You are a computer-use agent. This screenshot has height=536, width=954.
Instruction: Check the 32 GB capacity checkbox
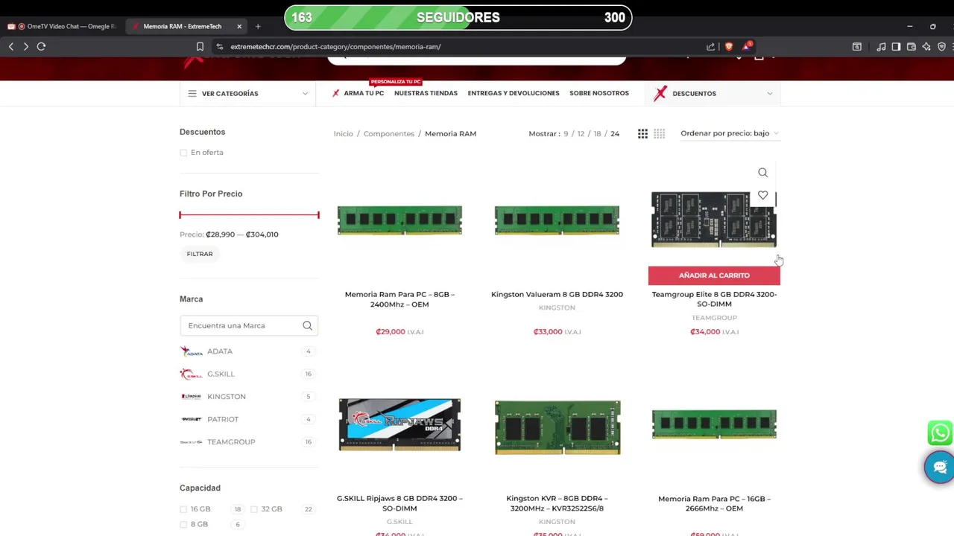[254, 509]
